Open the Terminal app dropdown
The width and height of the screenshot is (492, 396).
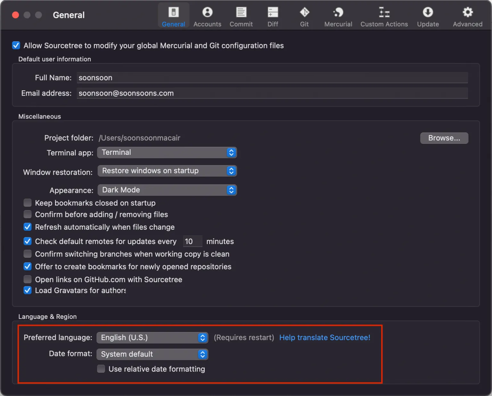pos(167,153)
